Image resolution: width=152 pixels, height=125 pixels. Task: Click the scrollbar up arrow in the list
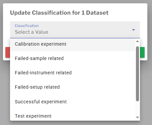pos(137,41)
